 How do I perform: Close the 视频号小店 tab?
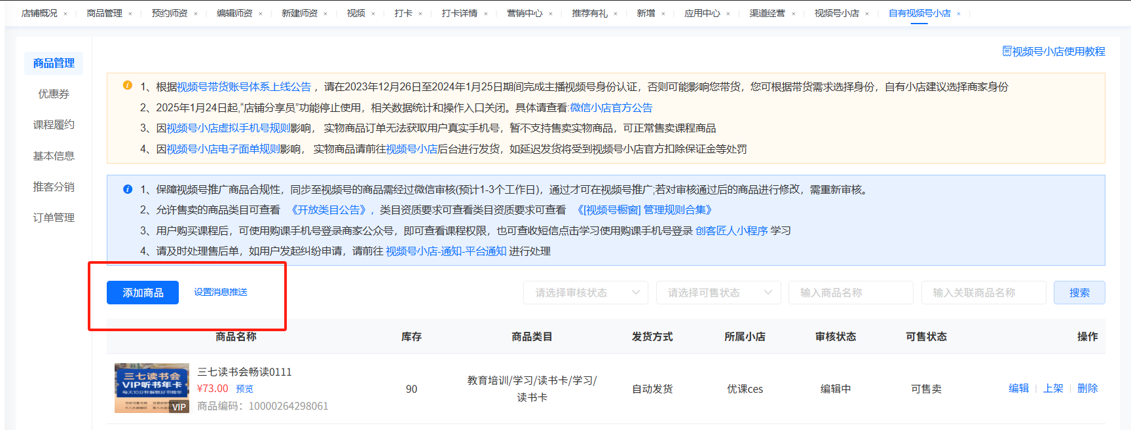tap(867, 14)
